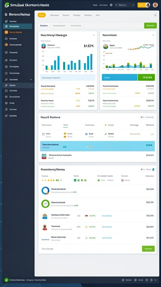Click the "$1.93%" value in the bar chart card
The height and width of the screenshot is (287, 161).
89,46
